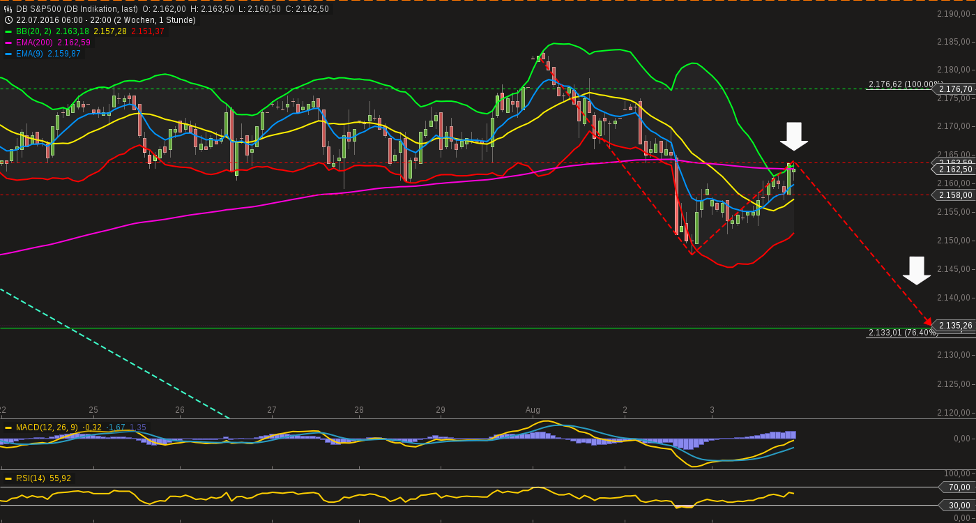976x523 pixels.
Task: Click the '27' date label on time axis
Action: [272, 410]
